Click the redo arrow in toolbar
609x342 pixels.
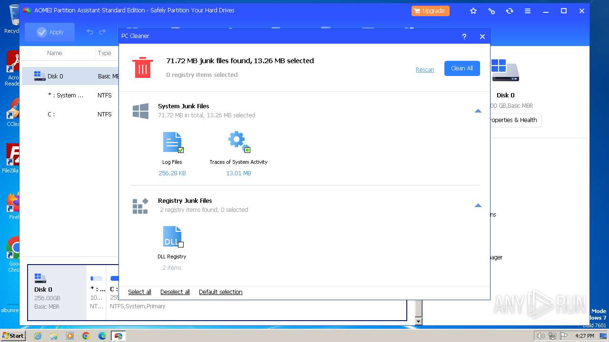click(x=102, y=32)
